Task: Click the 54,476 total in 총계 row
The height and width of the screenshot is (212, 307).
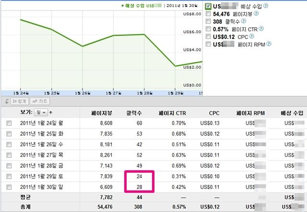Action: pos(105,207)
